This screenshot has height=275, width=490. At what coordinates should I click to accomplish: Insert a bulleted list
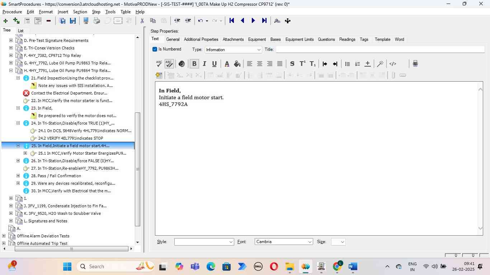point(347,64)
